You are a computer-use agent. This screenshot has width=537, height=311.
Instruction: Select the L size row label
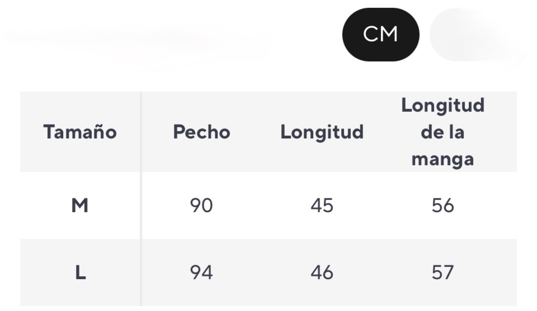click(x=80, y=273)
